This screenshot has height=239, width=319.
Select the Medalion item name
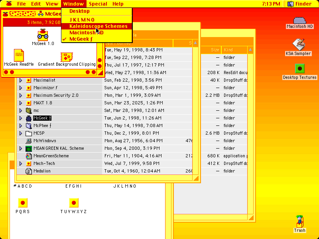[x=42, y=171]
